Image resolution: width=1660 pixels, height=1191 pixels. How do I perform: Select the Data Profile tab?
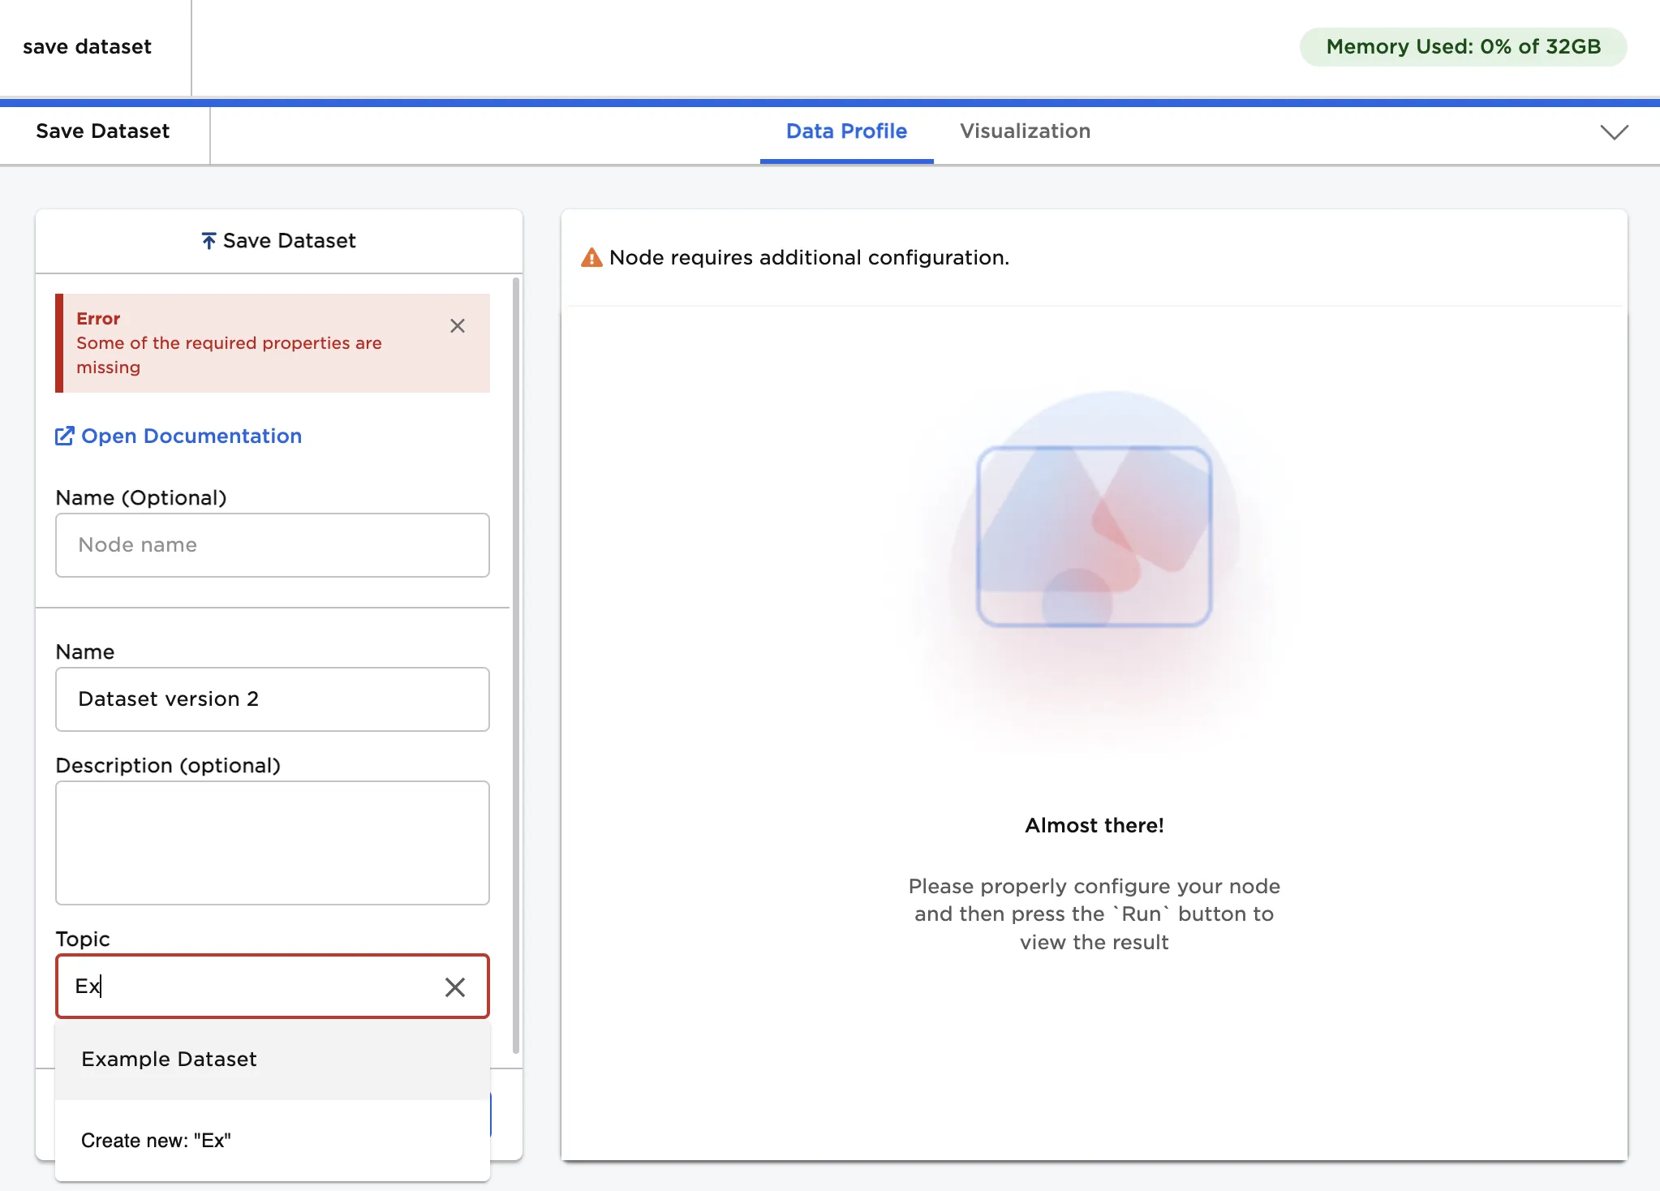coord(846,131)
